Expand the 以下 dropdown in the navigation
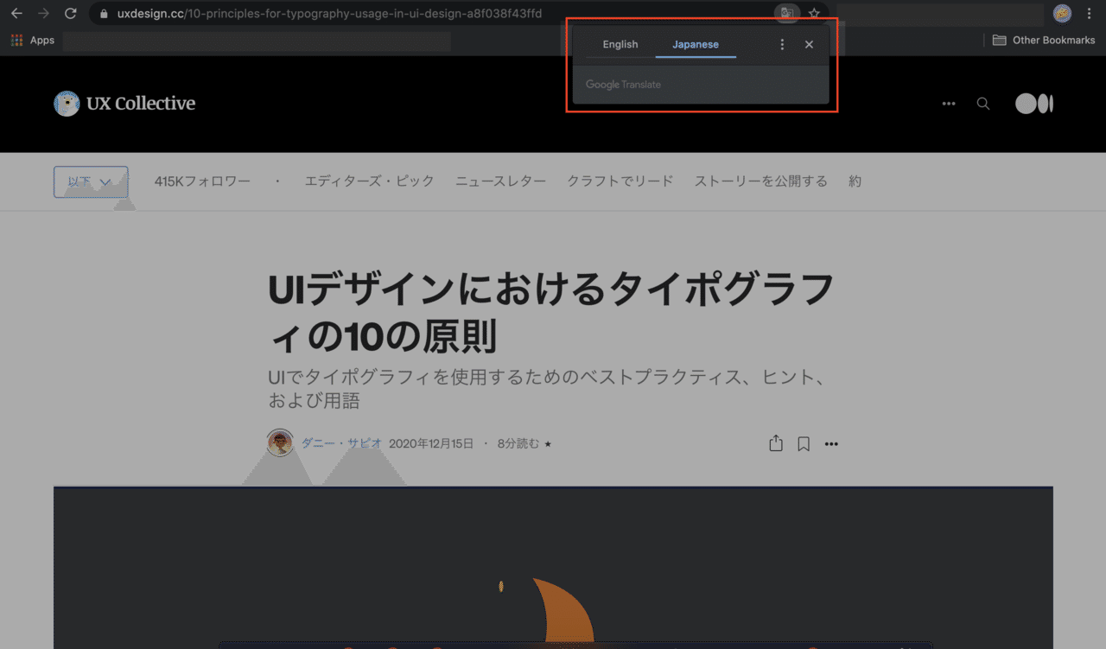Screen dimensions: 1106x649 click(90, 181)
